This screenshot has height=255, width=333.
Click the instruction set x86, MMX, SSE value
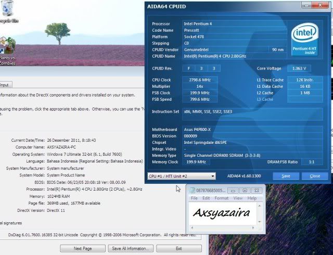pyautogui.click(x=252, y=114)
